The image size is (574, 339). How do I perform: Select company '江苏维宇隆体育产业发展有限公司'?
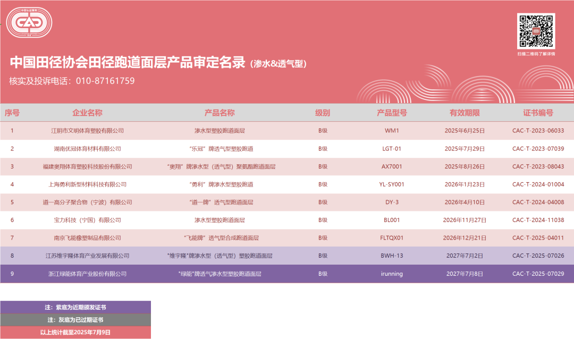pyautogui.click(x=87, y=256)
